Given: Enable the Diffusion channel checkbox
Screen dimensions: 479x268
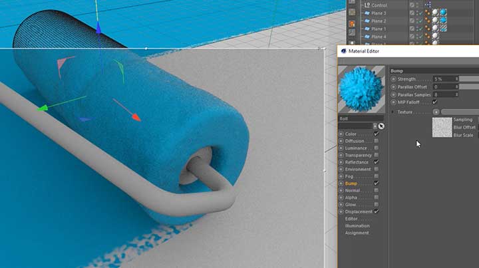Looking at the screenshot, I should (x=376, y=141).
